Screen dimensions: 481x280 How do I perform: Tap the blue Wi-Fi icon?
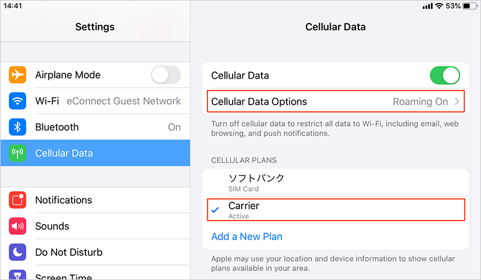(x=17, y=101)
